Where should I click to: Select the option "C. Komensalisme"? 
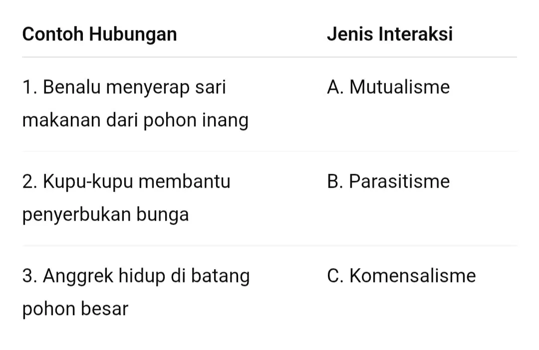click(x=401, y=276)
